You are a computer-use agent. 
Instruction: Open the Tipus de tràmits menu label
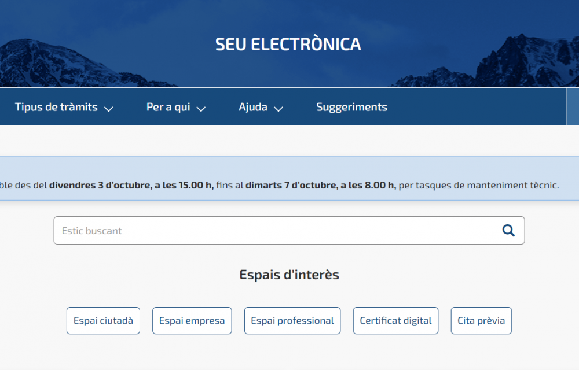point(56,107)
